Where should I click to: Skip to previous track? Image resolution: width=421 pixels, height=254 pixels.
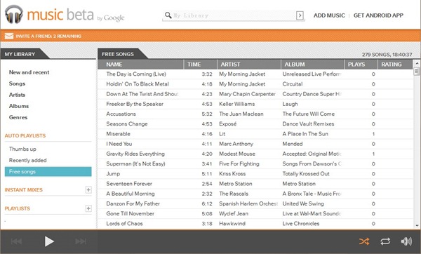17,241
